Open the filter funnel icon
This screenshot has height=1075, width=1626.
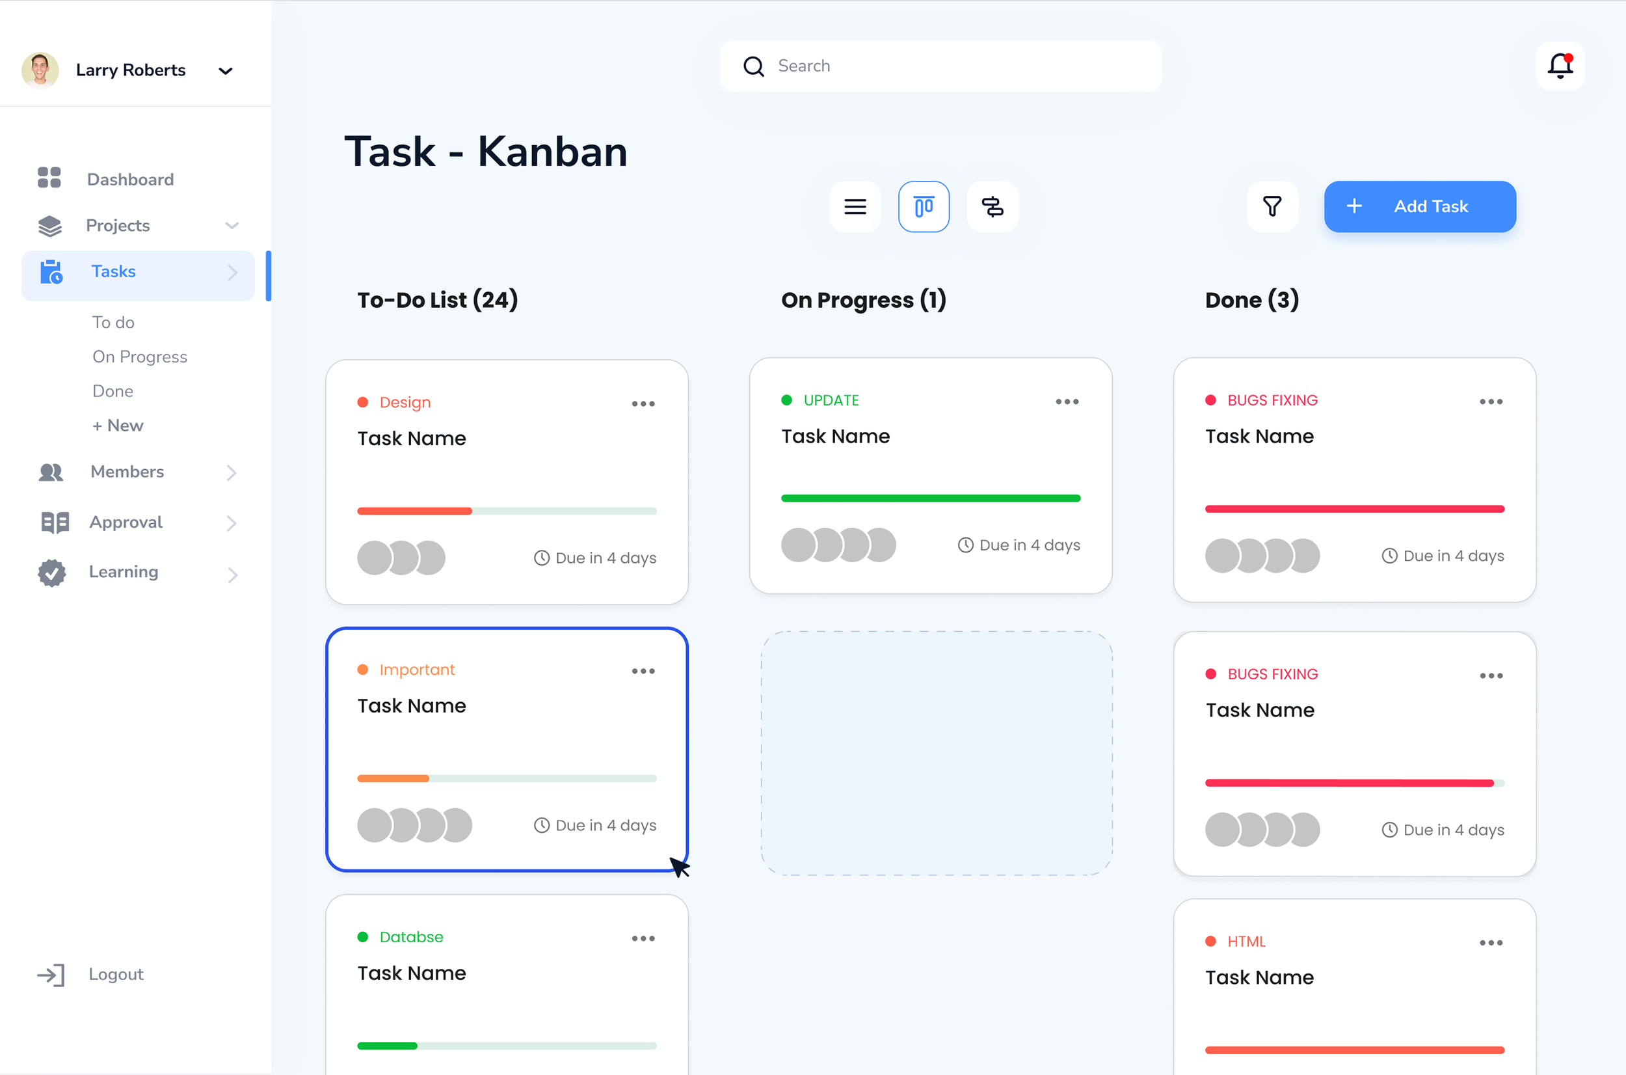point(1272,206)
